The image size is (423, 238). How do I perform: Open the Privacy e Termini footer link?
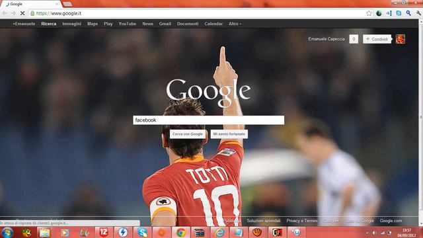click(x=302, y=221)
